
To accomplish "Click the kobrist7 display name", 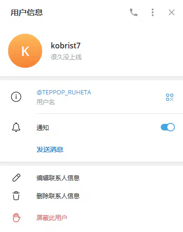I will point(65,46).
